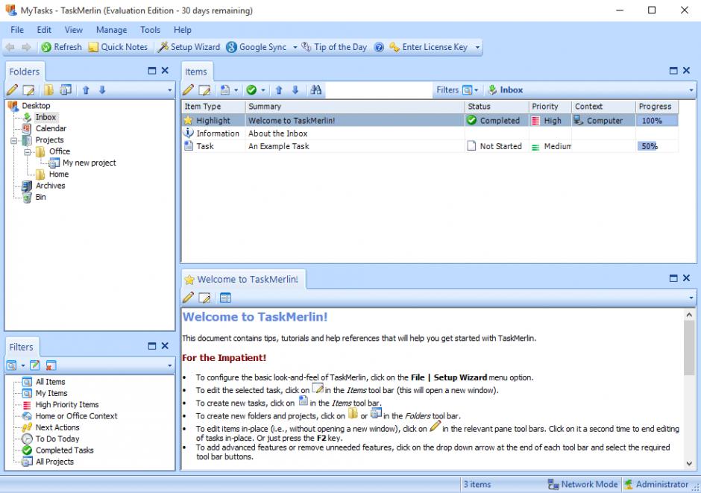
Task: Open the Manage menu
Action: point(111,30)
